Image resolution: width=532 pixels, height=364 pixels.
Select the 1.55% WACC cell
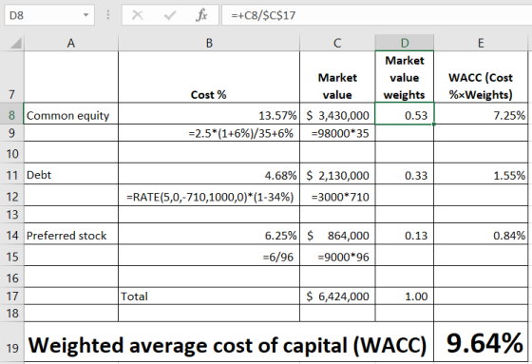[481, 174]
